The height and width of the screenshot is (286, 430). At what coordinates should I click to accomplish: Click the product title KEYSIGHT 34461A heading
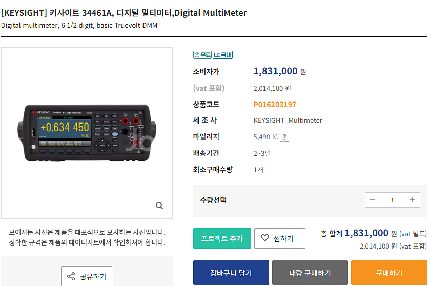point(124,13)
